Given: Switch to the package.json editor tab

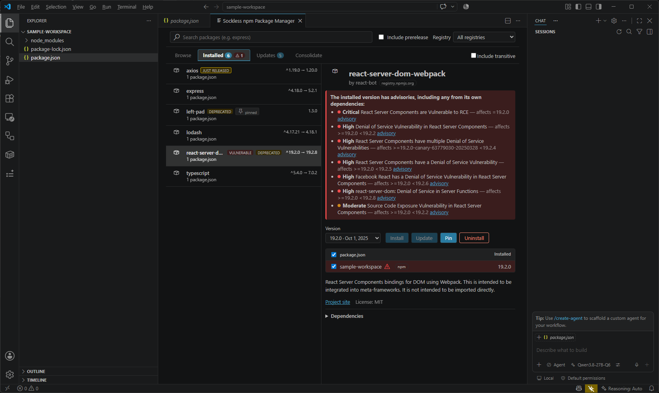Looking at the screenshot, I should tap(184, 21).
